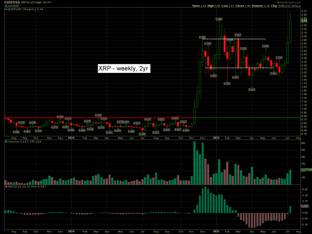The image size is (312, 234).
Task: Click the 2.061 price label
Action: pos(274,73)
